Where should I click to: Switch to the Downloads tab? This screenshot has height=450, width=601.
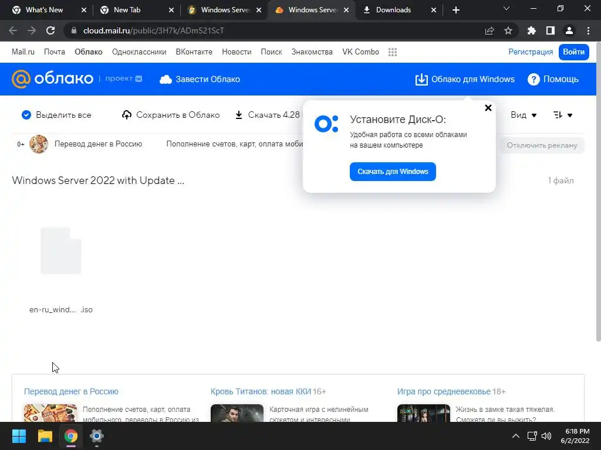[393, 10]
